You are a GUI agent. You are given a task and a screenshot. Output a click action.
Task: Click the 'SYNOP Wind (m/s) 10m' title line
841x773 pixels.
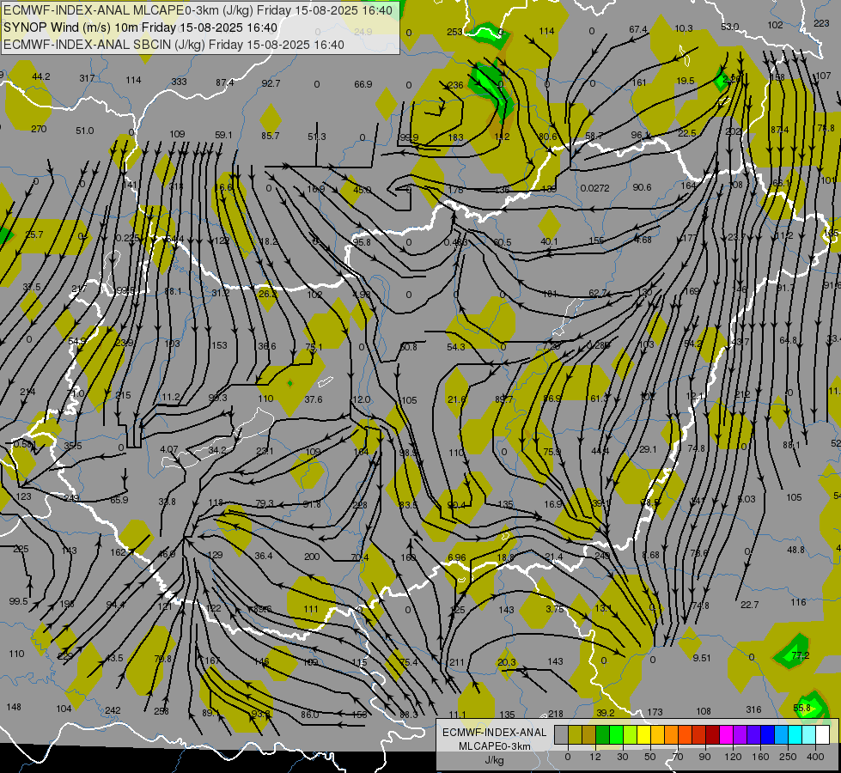coord(141,27)
